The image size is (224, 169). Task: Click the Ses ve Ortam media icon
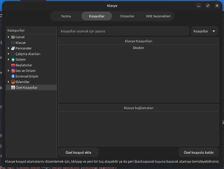(13, 71)
